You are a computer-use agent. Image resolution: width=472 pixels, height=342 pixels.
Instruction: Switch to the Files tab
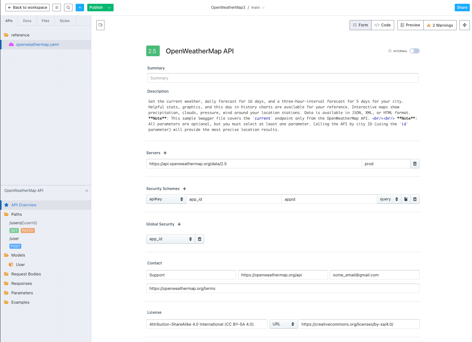[x=46, y=21]
